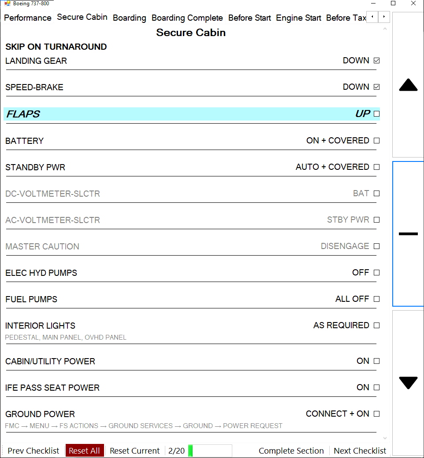This screenshot has width=424, height=458.
Task: Click the left tab-scroll arrow
Action: click(x=372, y=17)
